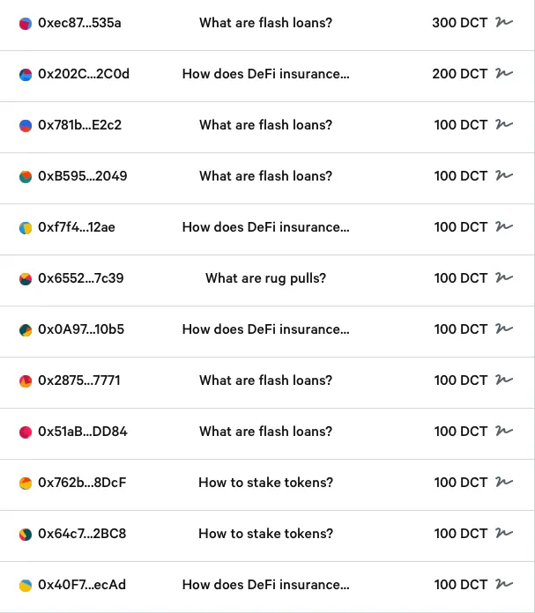Click signature icon in 0x40F7...ecAd row

click(x=504, y=585)
